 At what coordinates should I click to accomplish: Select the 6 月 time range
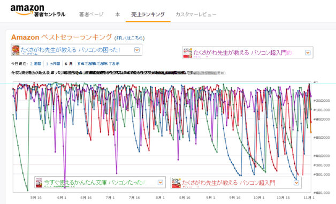(x=68, y=64)
